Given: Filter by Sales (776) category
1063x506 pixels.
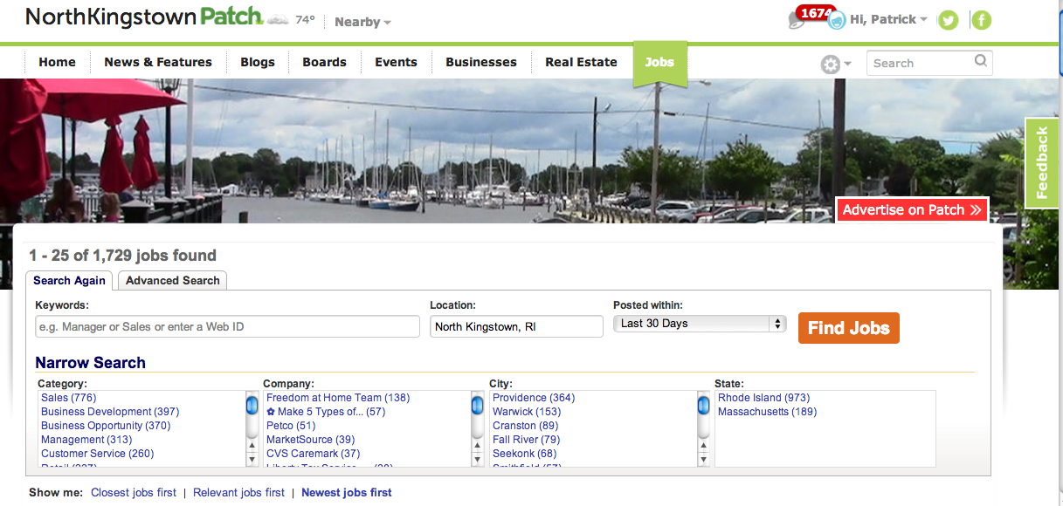Looking at the screenshot, I should pos(68,398).
